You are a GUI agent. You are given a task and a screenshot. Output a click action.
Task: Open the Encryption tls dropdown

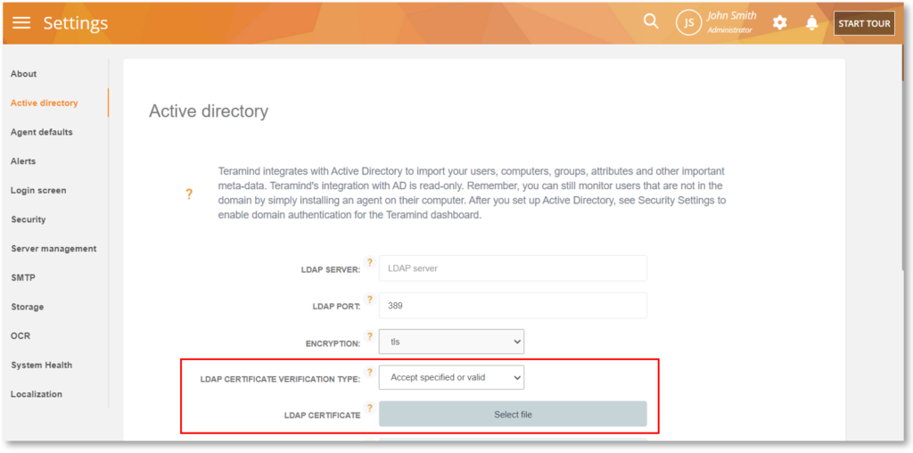click(x=451, y=342)
